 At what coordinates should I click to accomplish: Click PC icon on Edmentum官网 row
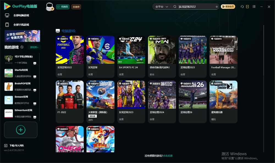(x=35, y=117)
